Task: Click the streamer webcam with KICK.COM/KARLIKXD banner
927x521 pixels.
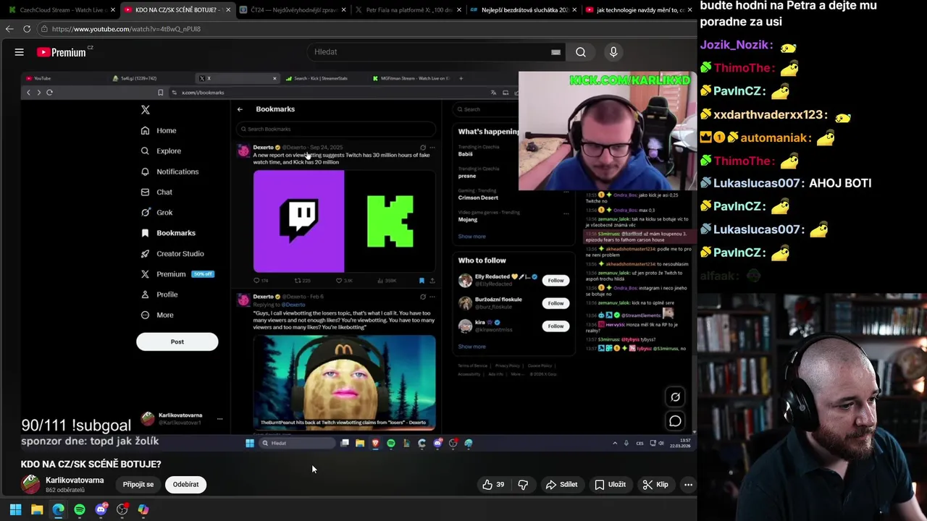Action: [x=607, y=131]
